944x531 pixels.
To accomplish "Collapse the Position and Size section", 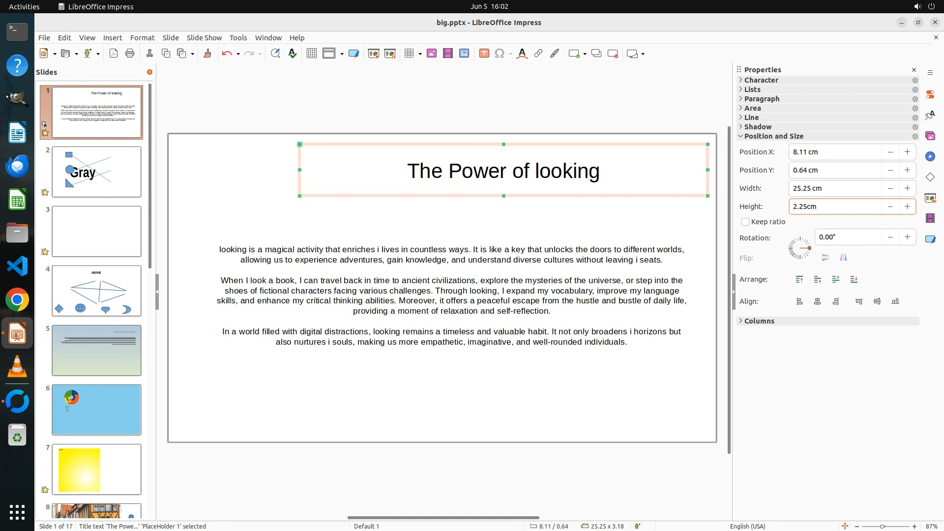I will coord(773,136).
